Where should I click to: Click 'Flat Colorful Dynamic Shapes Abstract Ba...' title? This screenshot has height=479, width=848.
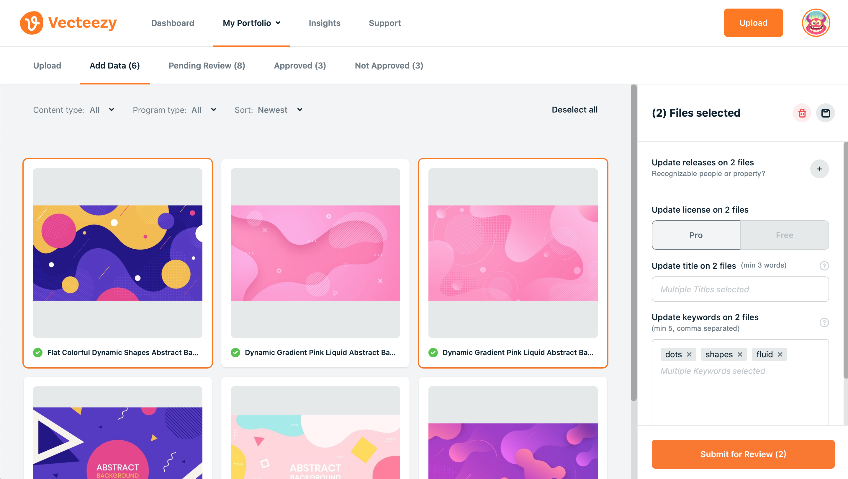point(123,353)
